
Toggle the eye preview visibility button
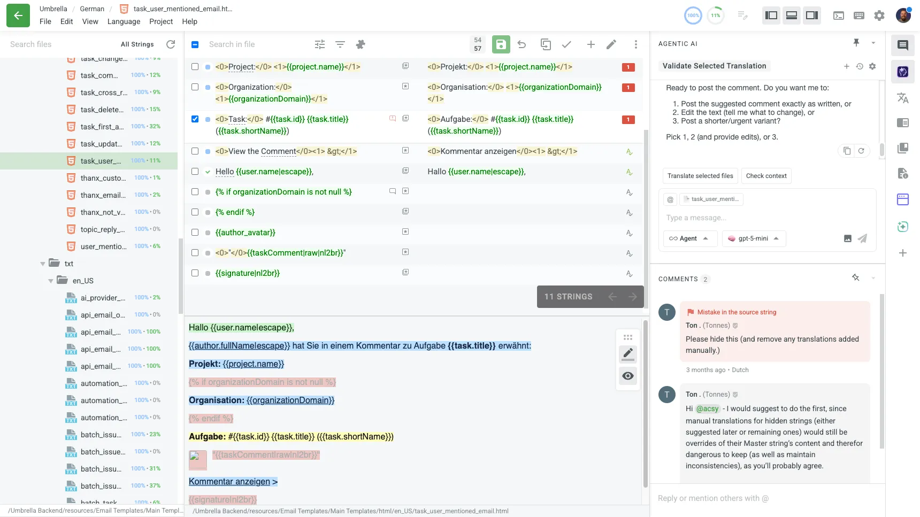628,376
